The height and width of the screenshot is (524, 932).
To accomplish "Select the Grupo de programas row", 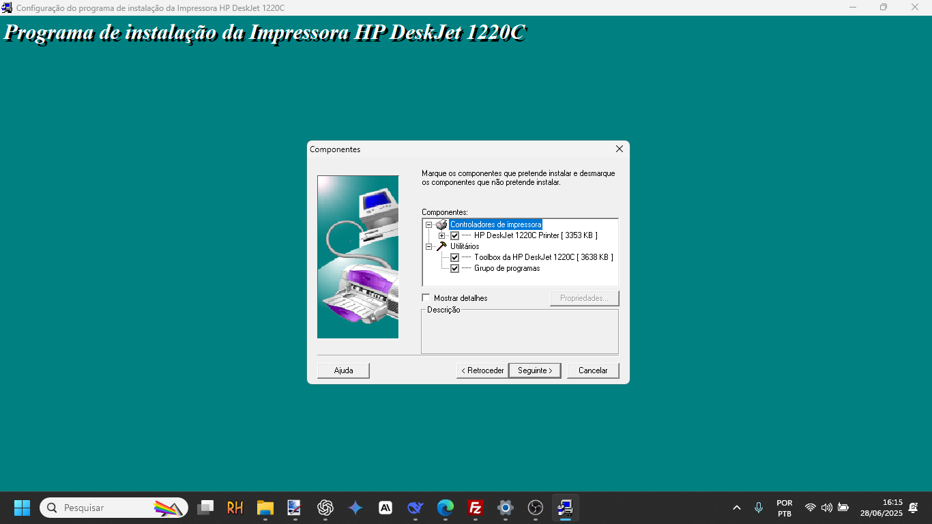I will (x=507, y=268).
